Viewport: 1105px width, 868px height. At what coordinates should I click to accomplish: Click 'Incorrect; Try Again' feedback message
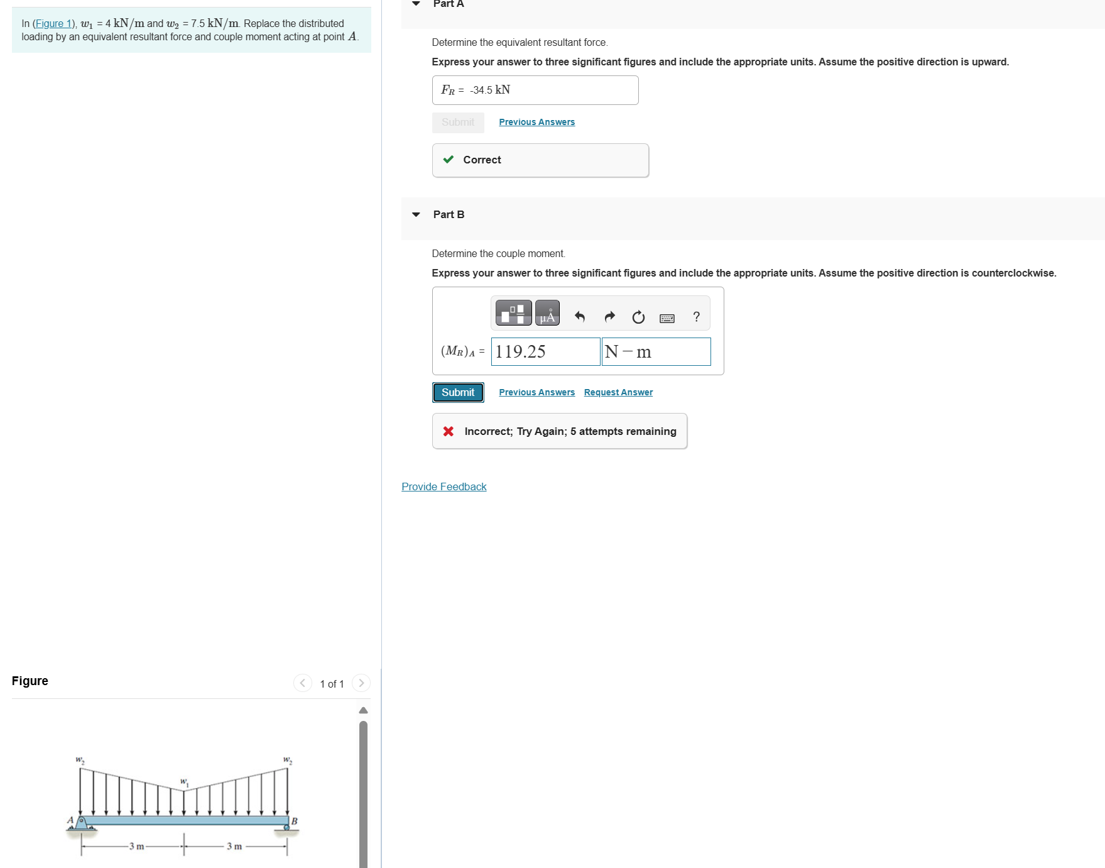coord(560,431)
